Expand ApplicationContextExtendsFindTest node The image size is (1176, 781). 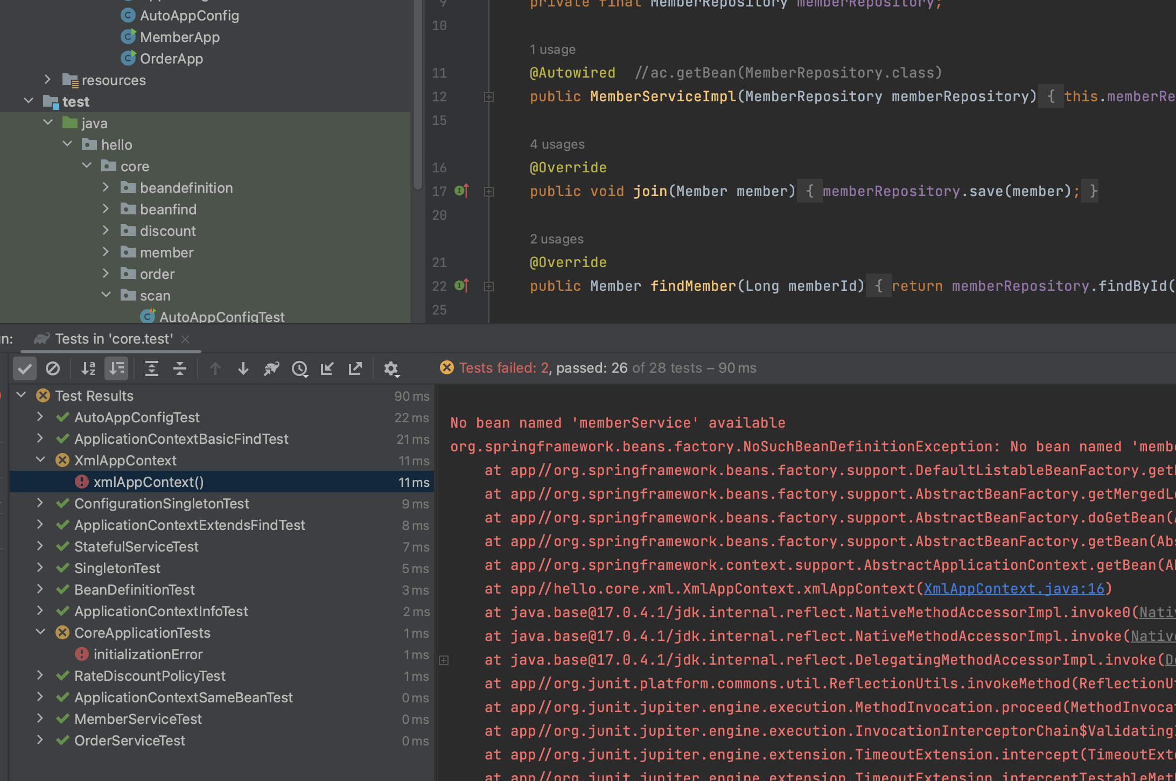pyautogui.click(x=40, y=524)
